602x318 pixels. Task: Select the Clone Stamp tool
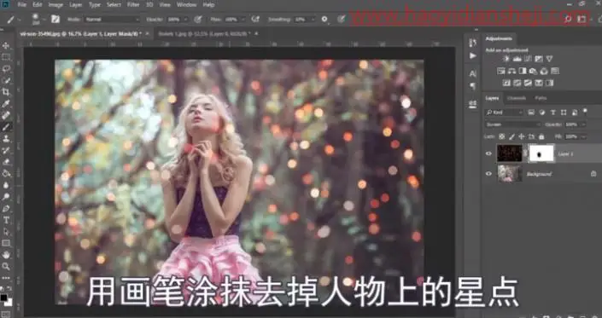point(6,138)
